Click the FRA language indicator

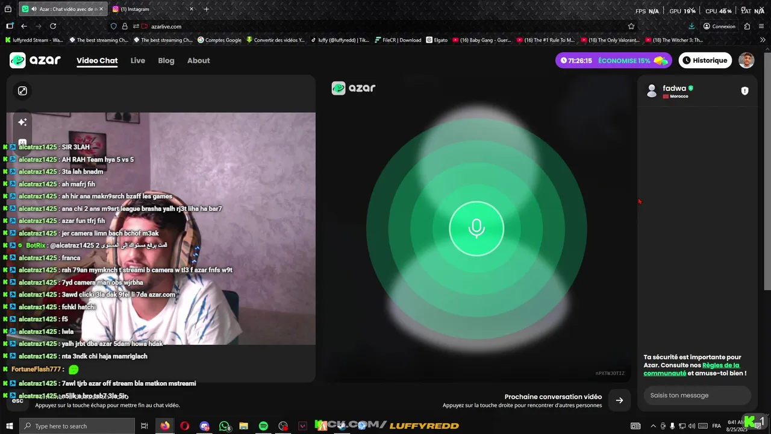(x=716, y=426)
